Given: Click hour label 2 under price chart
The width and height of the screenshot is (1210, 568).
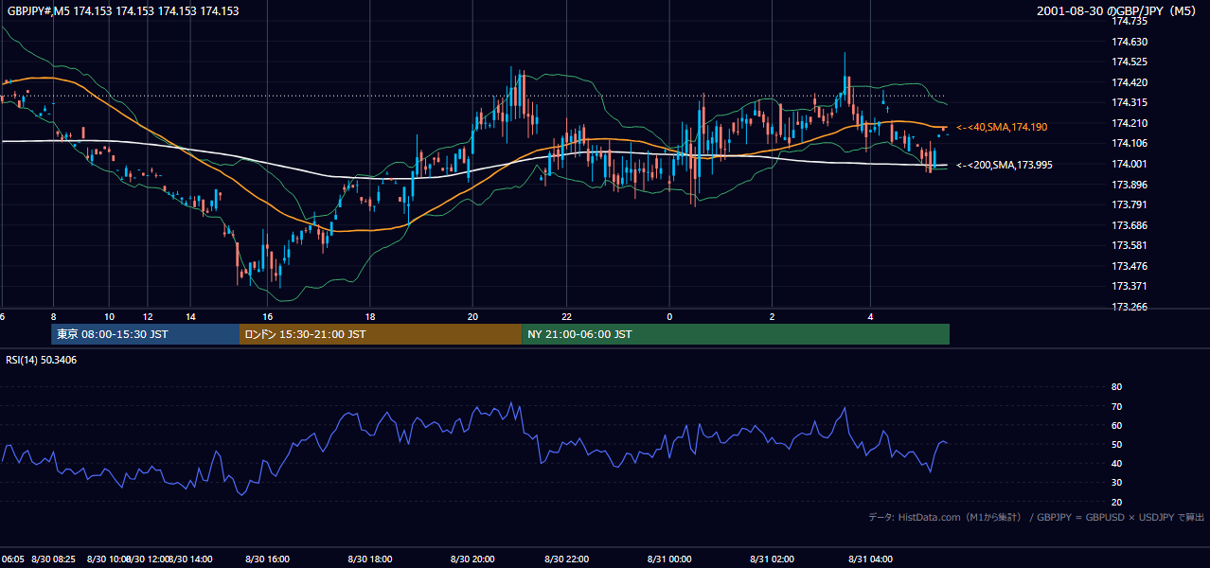Looking at the screenshot, I should click(x=772, y=316).
